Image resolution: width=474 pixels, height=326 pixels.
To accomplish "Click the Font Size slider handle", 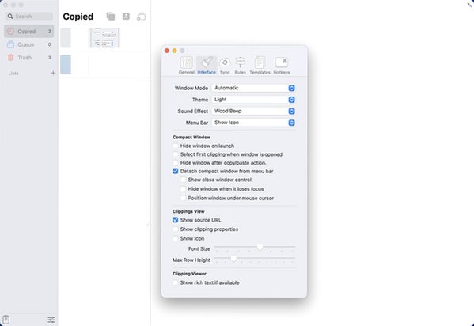I will point(260,248).
